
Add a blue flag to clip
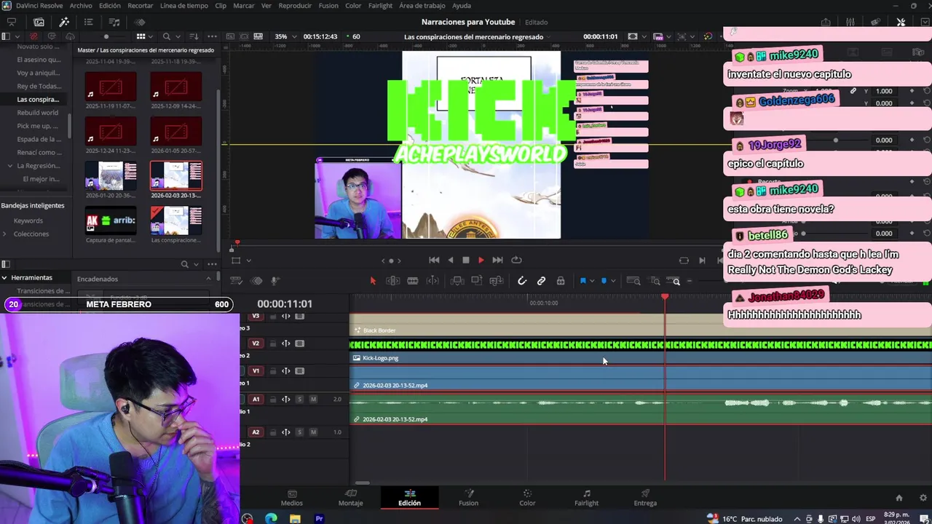(582, 281)
